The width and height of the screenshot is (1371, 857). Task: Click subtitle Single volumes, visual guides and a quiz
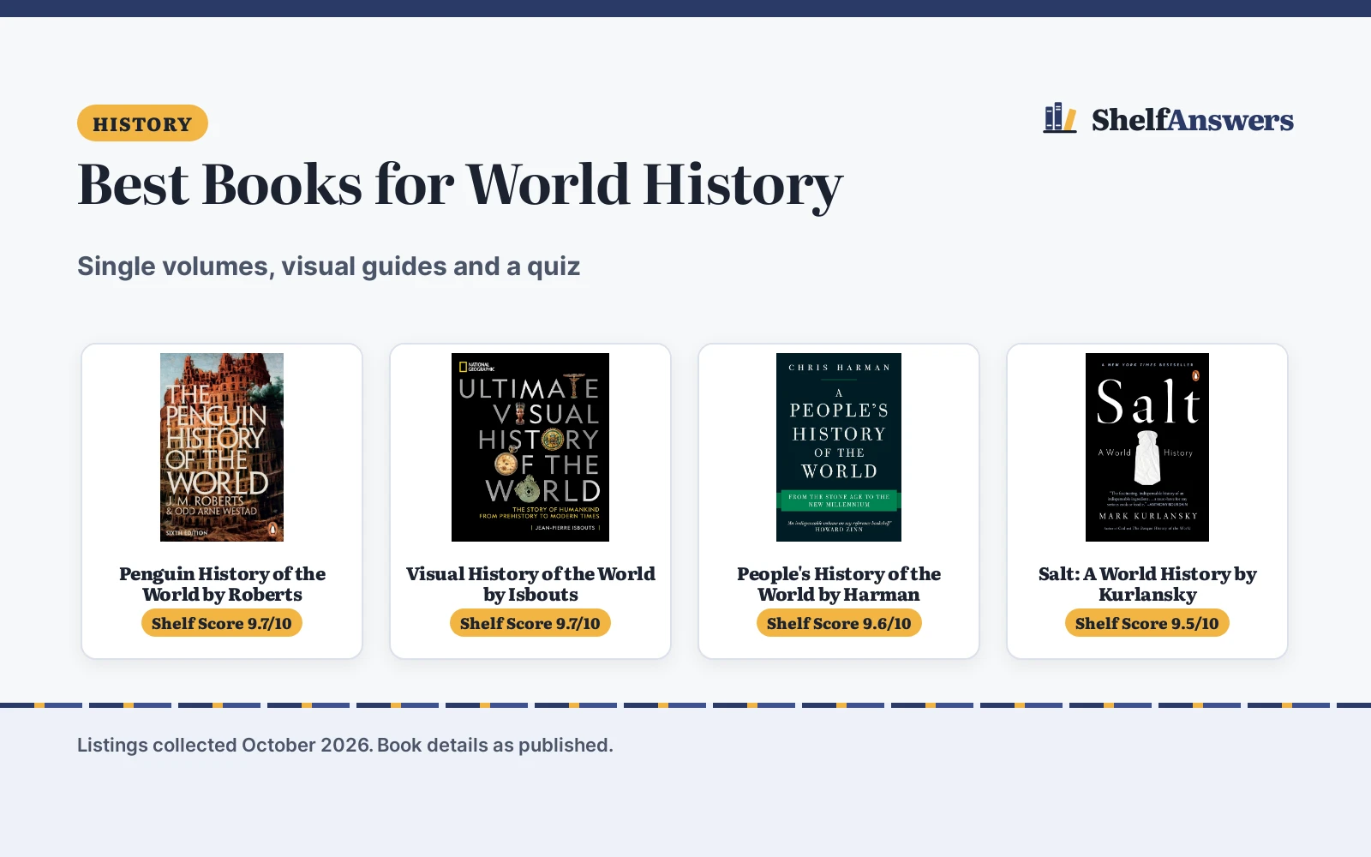click(x=329, y=267)
